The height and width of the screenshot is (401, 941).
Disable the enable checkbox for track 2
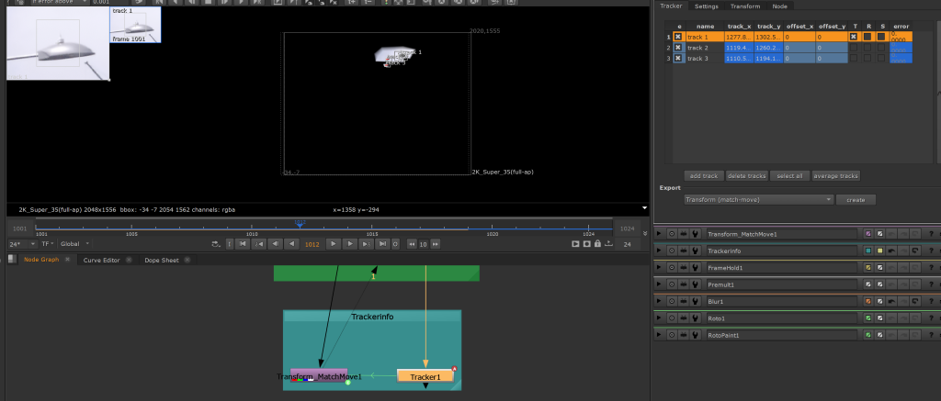click(678, 47)
